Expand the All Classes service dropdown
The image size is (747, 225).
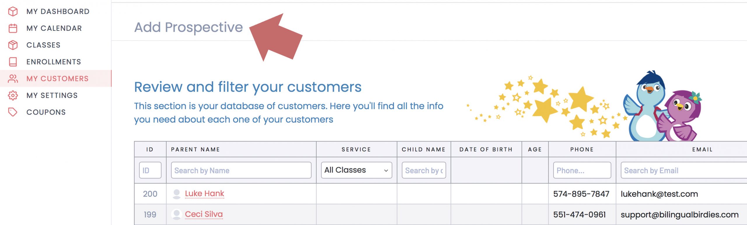click(x=356, y=170)
